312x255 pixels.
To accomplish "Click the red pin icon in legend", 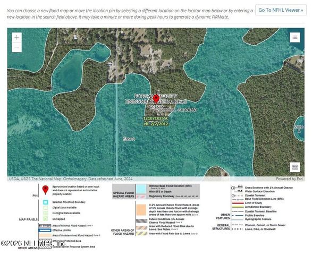I will [x=45, y=190].
